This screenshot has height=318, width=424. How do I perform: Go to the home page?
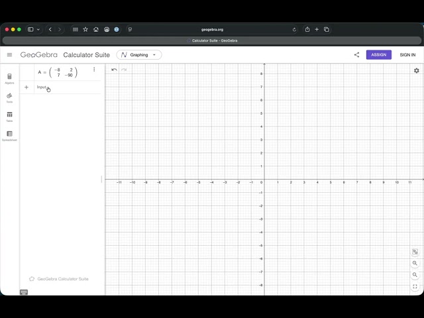click(x=96, y=29)
